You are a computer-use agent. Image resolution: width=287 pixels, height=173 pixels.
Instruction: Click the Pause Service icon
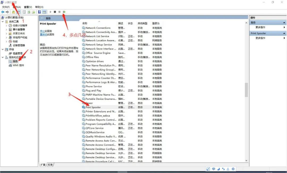[x=60, y=12]
